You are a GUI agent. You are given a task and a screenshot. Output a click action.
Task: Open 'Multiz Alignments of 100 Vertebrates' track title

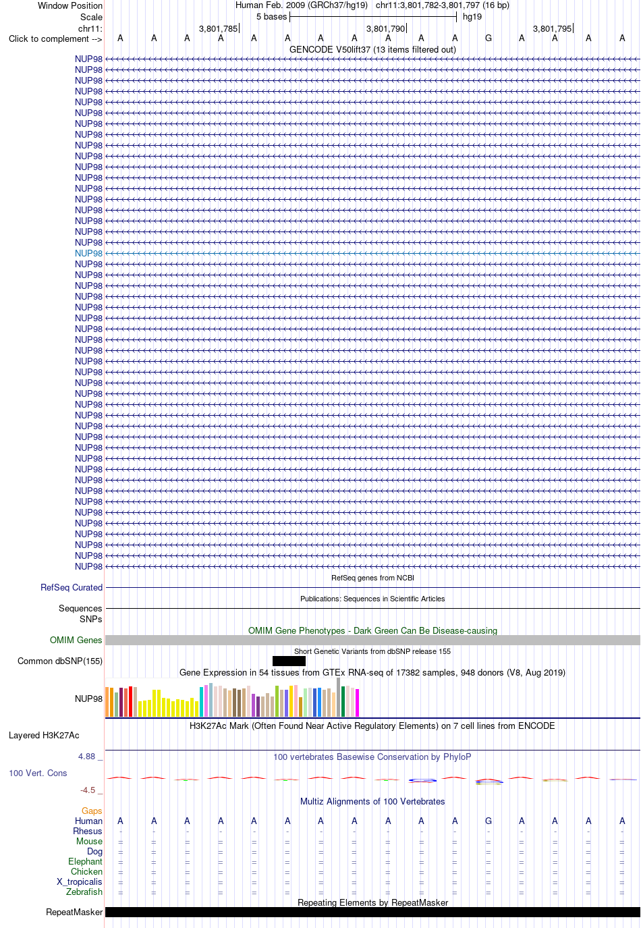(372, 801)
